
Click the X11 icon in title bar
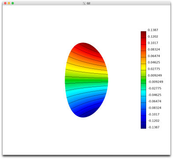[84, 3]
